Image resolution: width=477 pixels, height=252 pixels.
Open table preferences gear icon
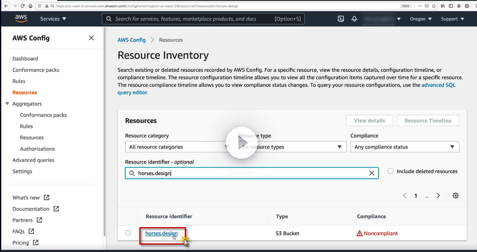click(x=456, y=196)
